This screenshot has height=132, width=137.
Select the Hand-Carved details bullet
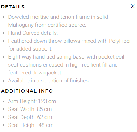coord(33,33)
